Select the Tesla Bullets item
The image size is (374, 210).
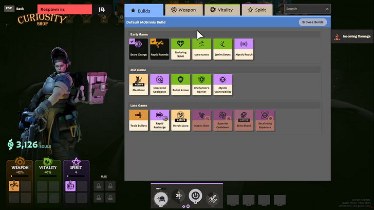click(x=139, y=120)
